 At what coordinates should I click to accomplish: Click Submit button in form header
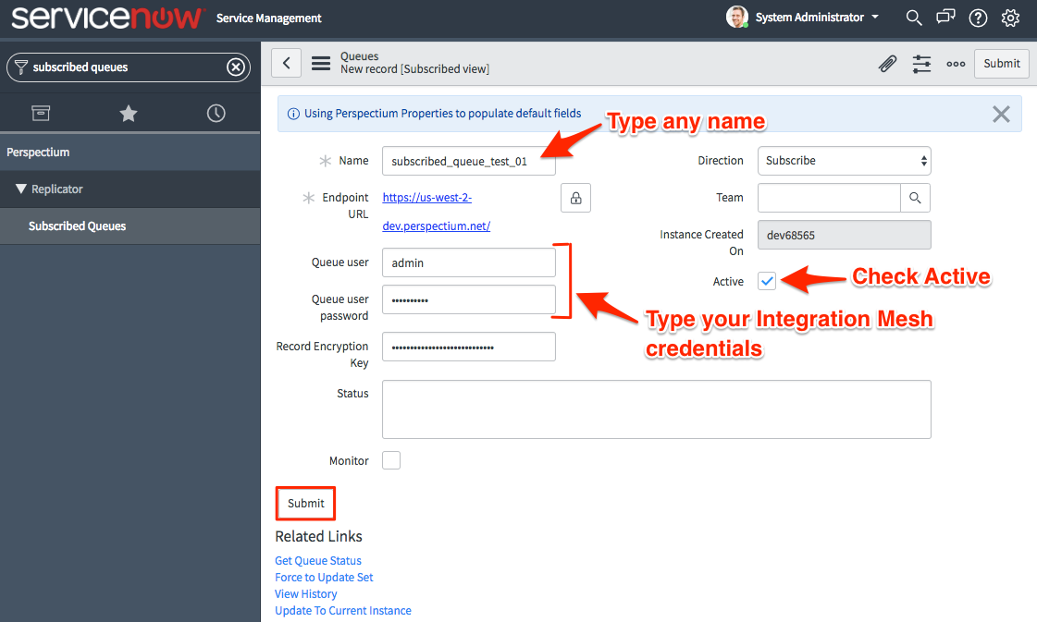1001,64
